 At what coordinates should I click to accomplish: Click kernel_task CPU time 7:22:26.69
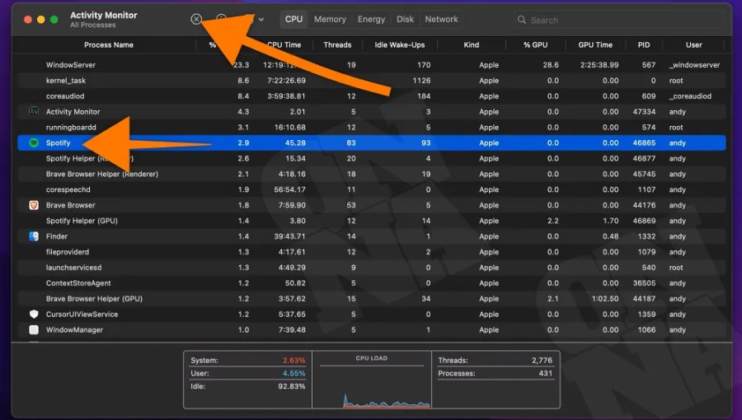tap(286, 81)
